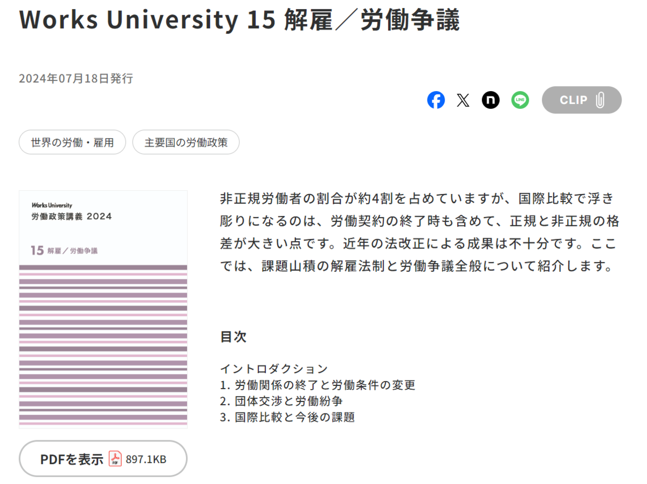Screen dimensions: 647x484
Task: Click the paperclip icon inside the CLIP button
Action: (x=599, y=100)
